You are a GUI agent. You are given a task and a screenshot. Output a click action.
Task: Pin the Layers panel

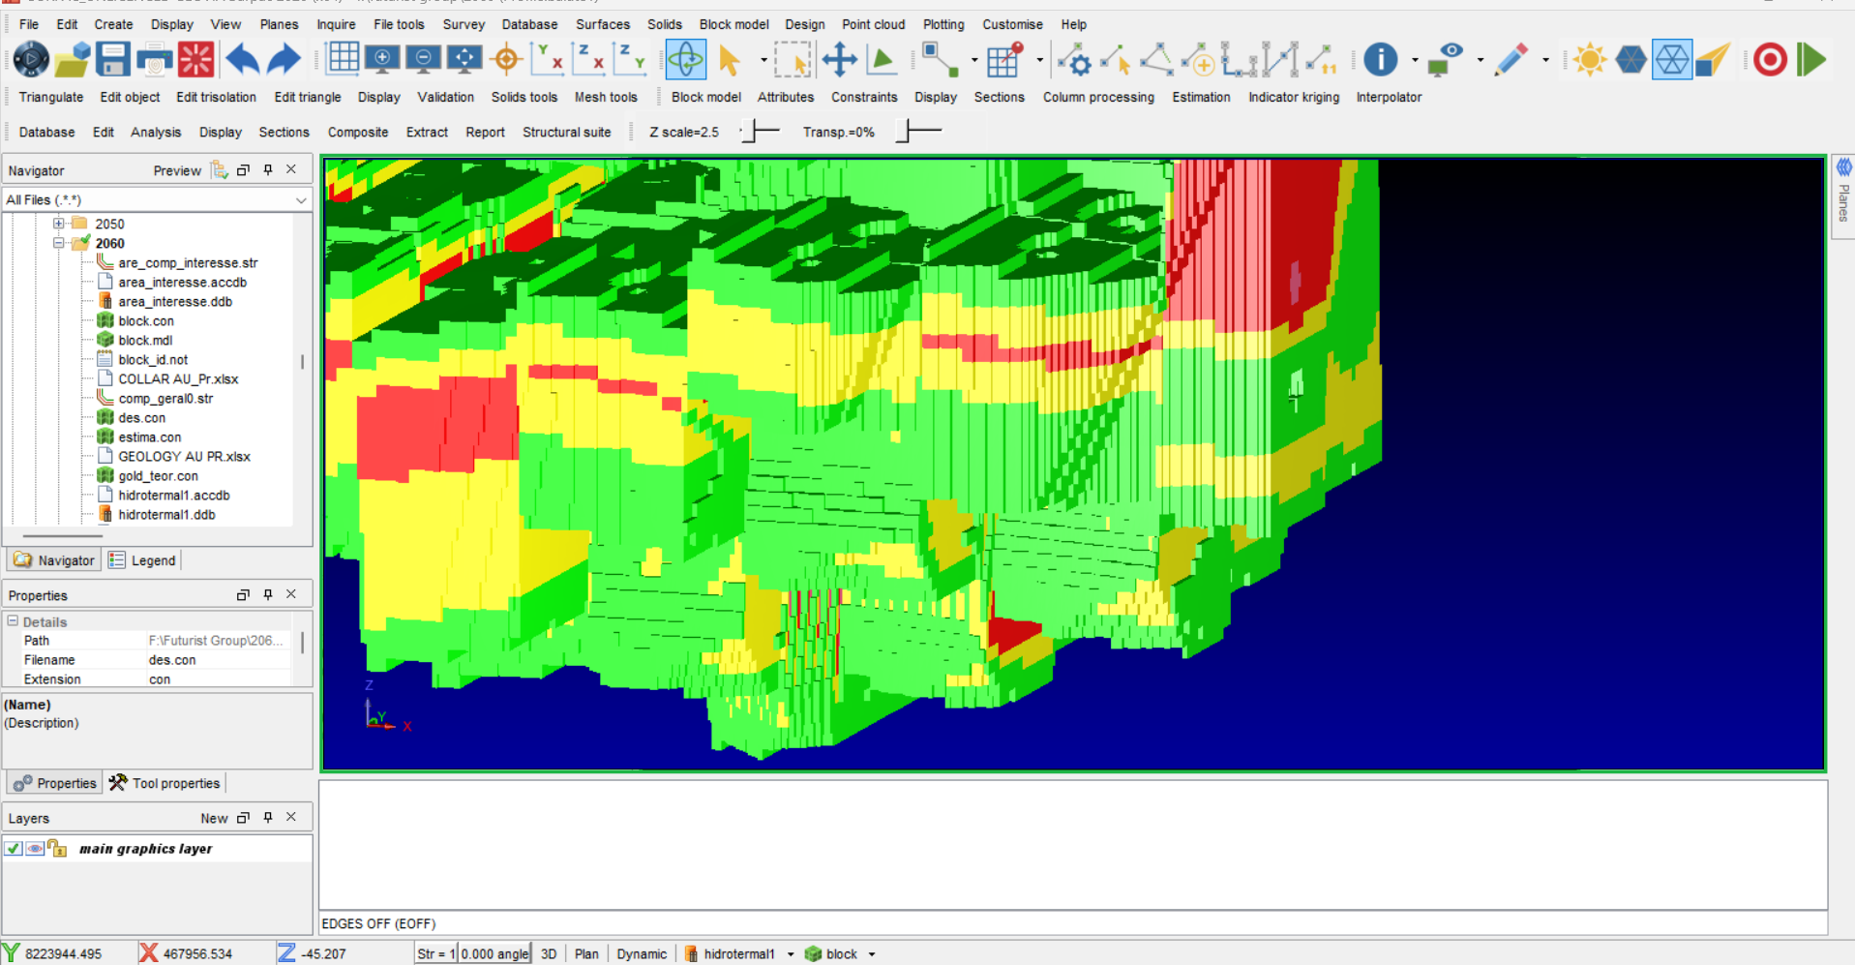[x=268, y=817]
